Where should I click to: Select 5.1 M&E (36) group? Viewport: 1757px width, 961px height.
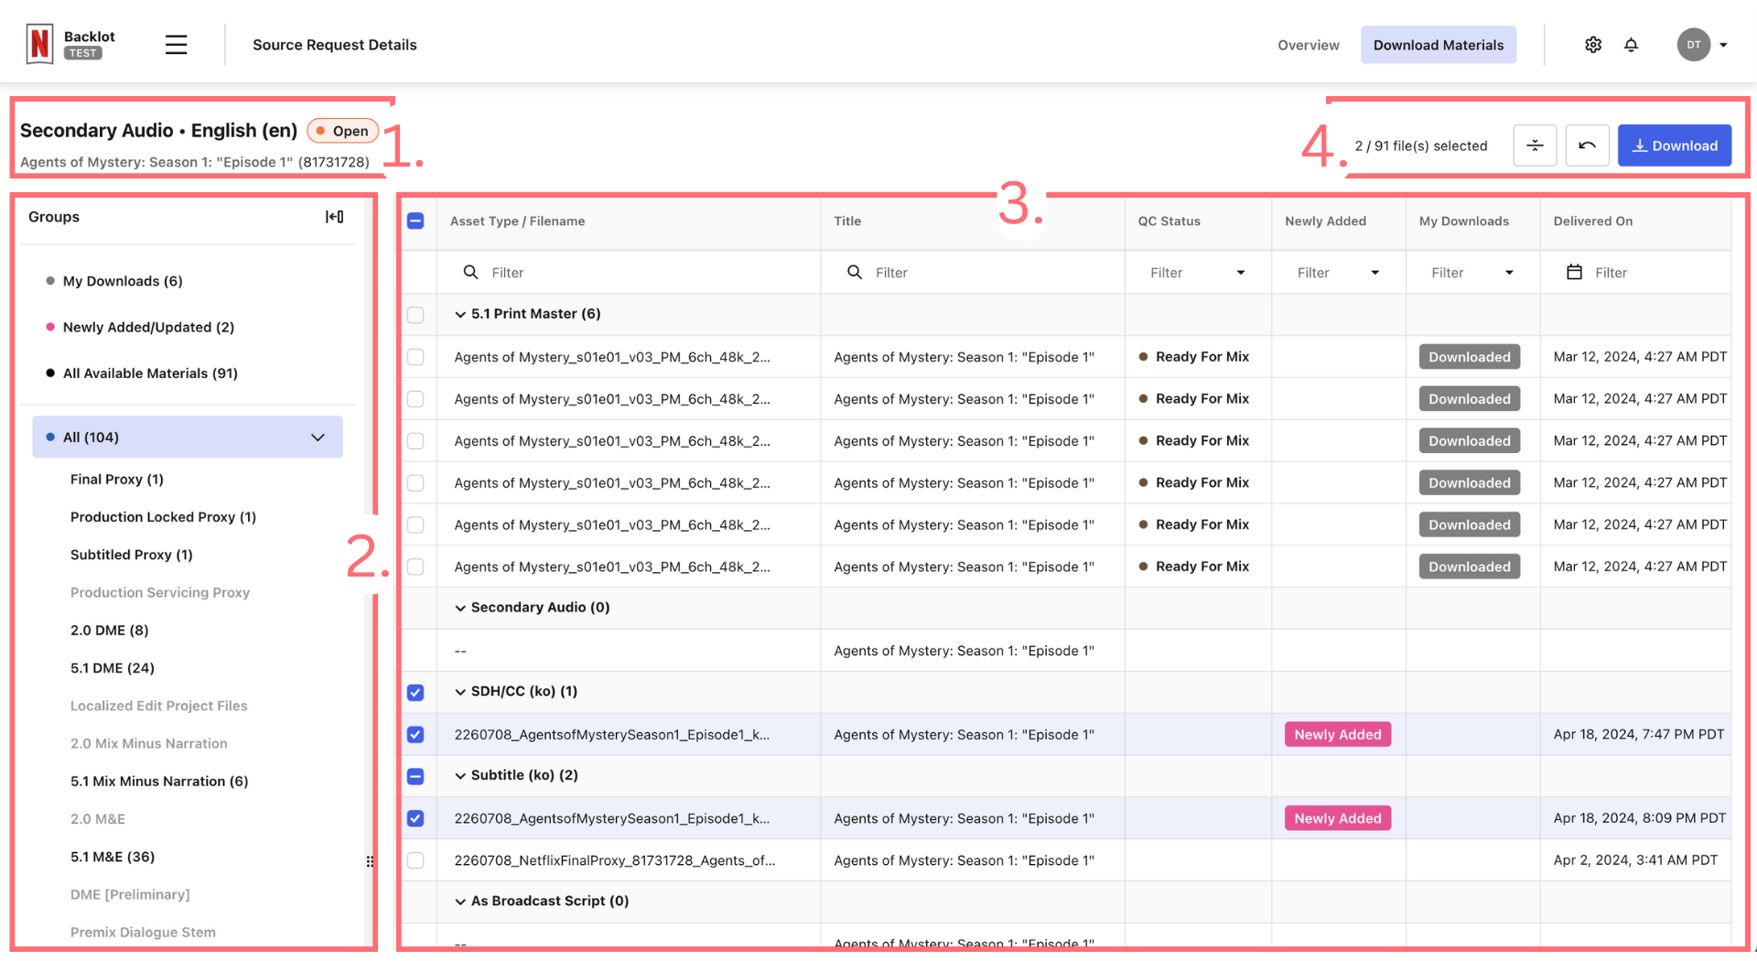113,857
